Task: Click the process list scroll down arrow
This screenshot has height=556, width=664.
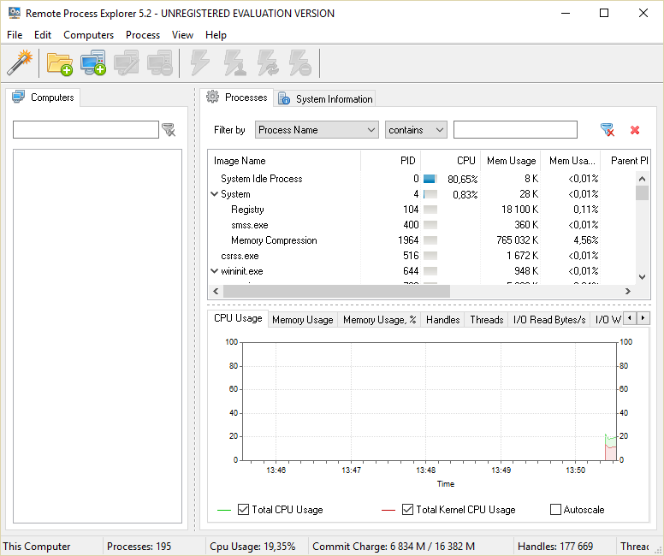Action: (x=642, y=277)
